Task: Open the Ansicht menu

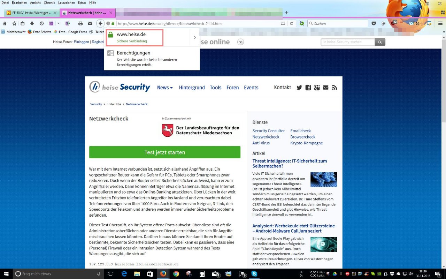Action: pos(35,3)
